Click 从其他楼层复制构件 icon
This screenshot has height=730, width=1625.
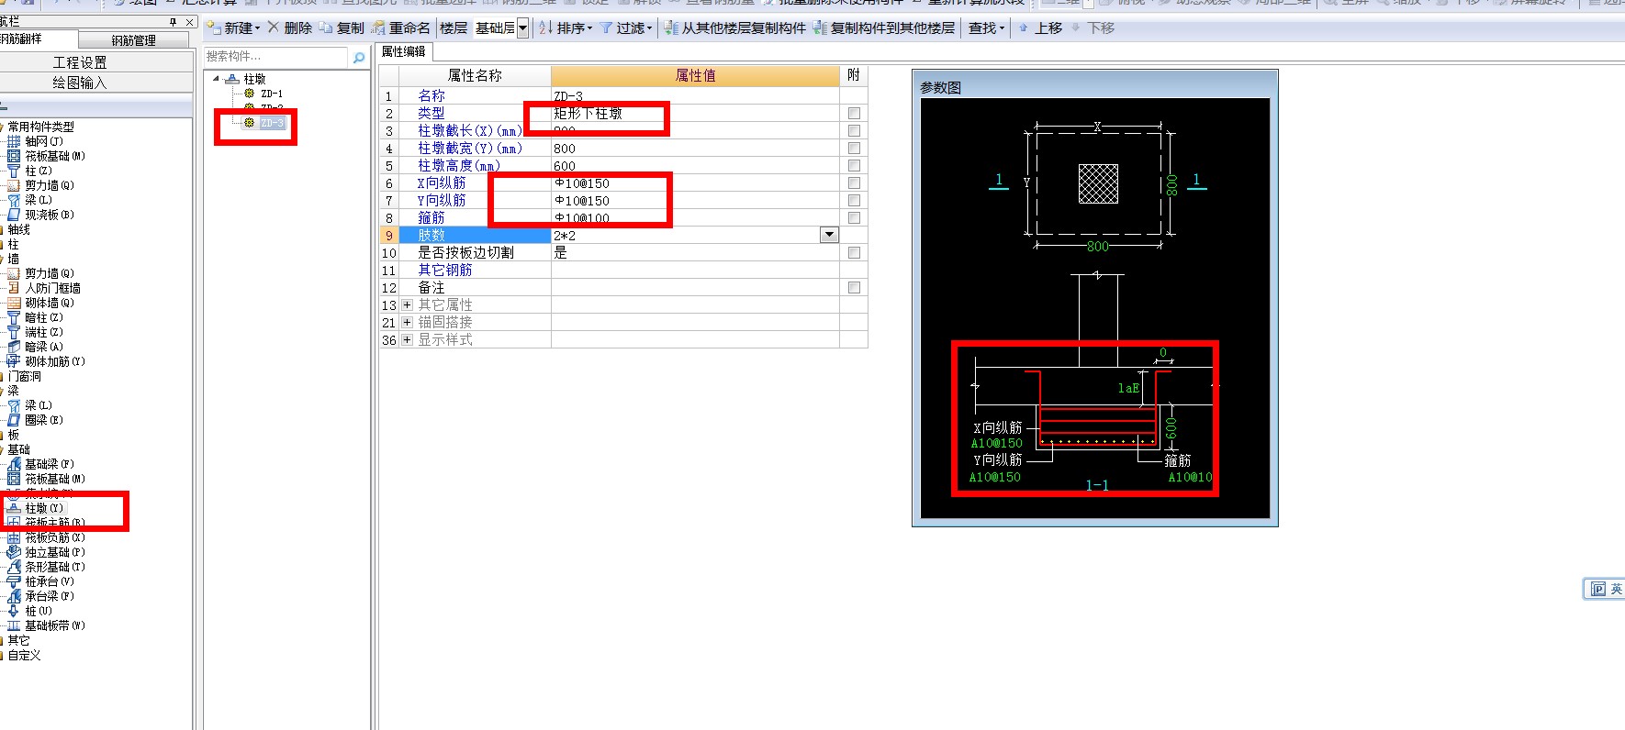click(671, 28)
